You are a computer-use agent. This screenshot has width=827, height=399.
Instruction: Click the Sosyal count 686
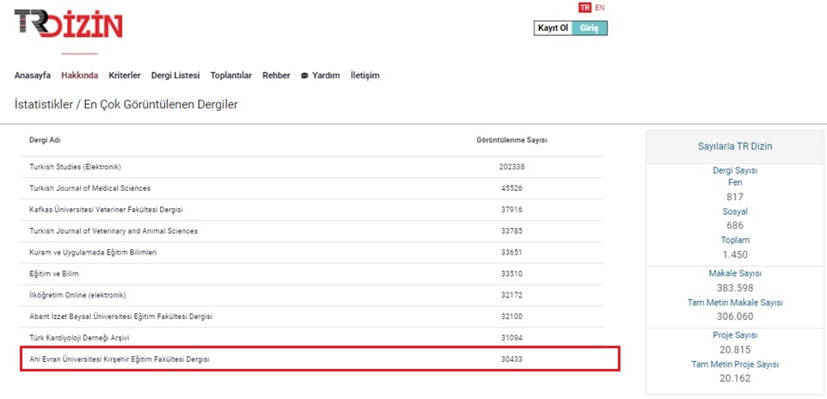[x=735, y=225]
